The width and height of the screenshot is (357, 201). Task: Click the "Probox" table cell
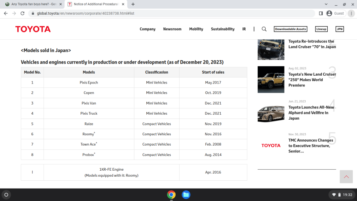click(x=89, y=155)
